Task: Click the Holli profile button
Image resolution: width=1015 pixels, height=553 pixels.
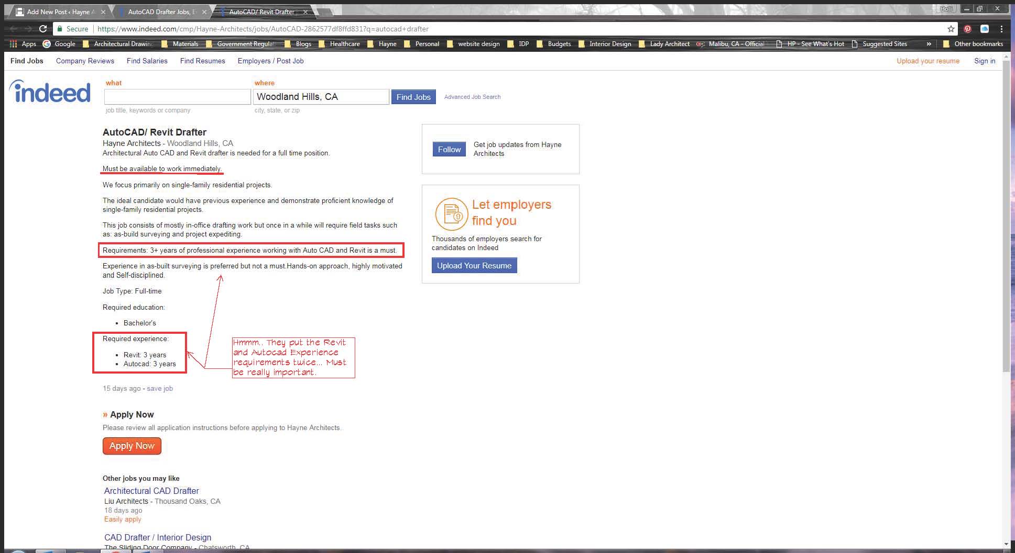Action: (x=946, y=9)
